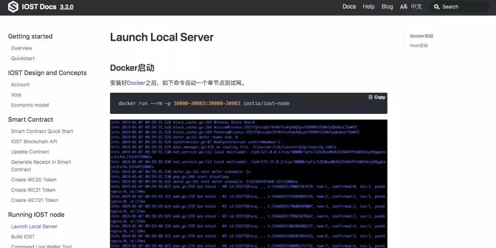Open the Blog navigation item
This screenshot has width=496, height=248.
pos(387,6)
